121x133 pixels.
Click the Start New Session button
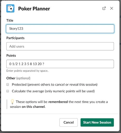(97, 122)
